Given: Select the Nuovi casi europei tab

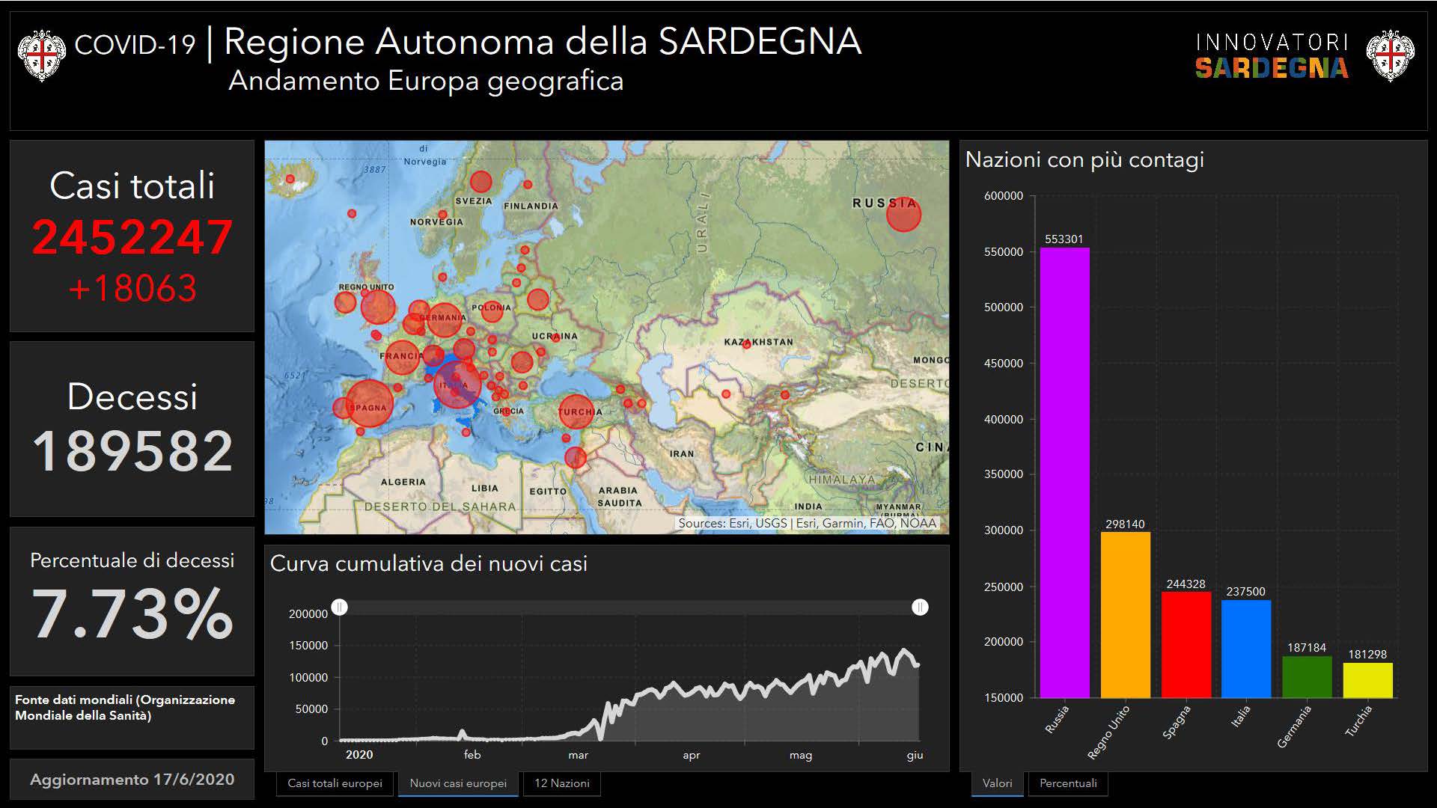Looking at the screenshot, I should [458, 783].
